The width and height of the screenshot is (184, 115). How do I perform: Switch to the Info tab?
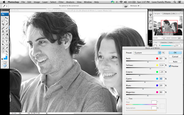pos(173,14)
